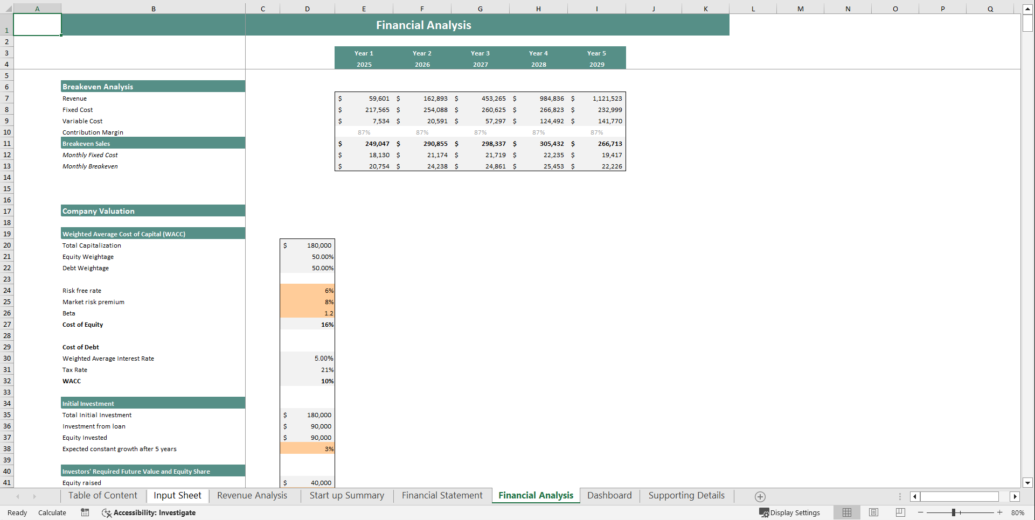Select all cells with corner button
The width and height of the screenshot is (1035, 520).
(7, 9)
